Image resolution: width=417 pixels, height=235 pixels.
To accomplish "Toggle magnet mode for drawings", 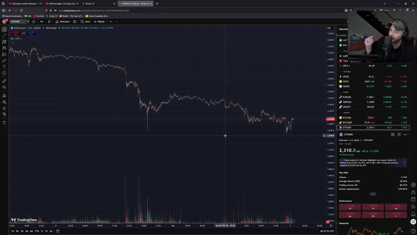I will point(4,96).
